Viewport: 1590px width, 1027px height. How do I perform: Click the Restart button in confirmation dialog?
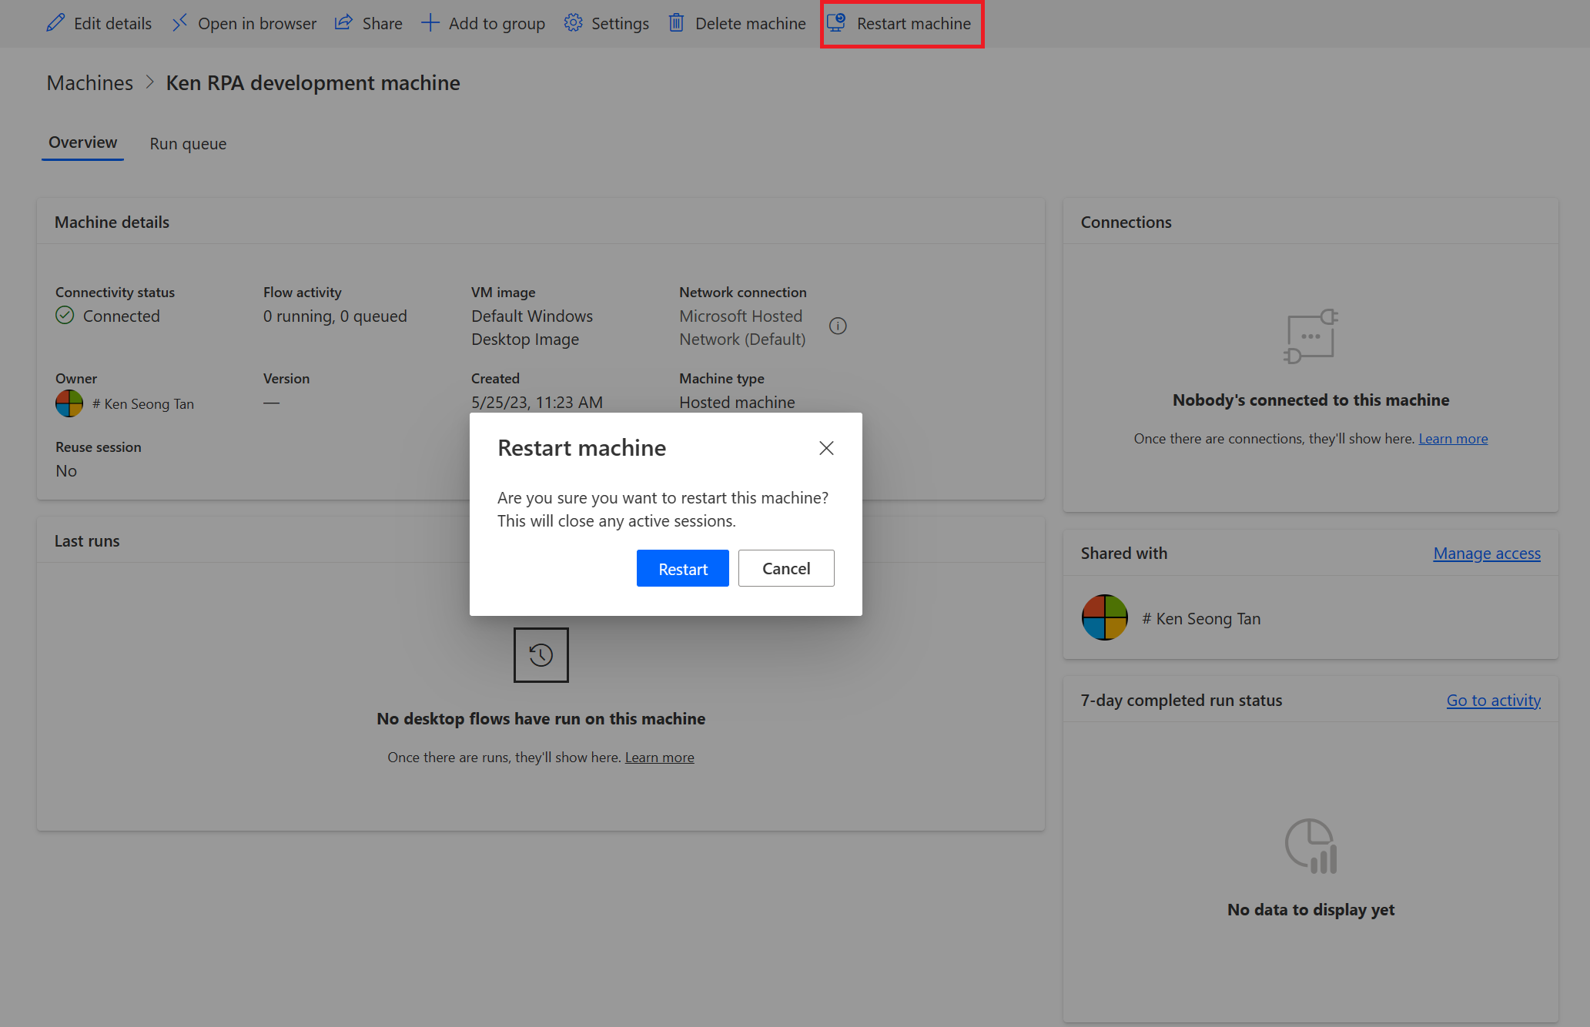[683, 567]
